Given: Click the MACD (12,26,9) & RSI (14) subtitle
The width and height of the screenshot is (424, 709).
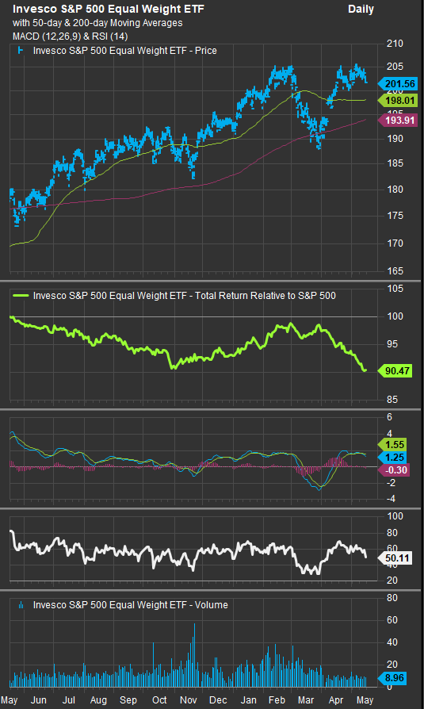Looking at the screenshot, I should click(70, 36).
